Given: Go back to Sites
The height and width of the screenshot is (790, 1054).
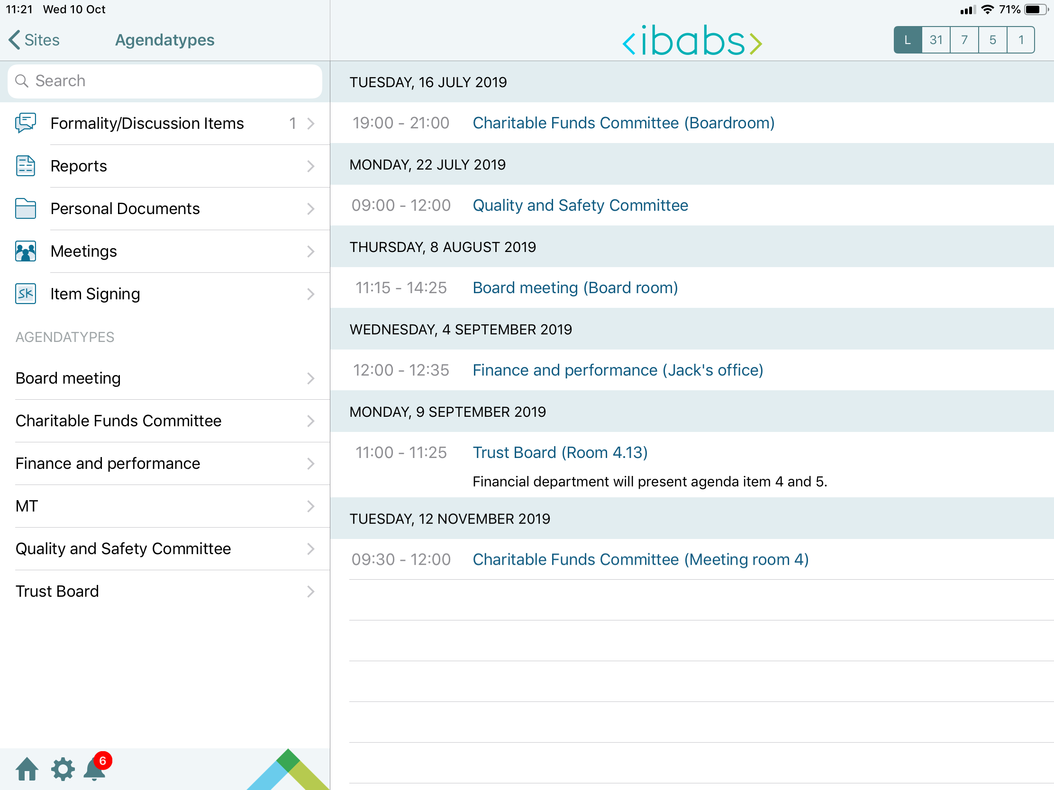Looking at the screenshot, I should click(34, 40).
